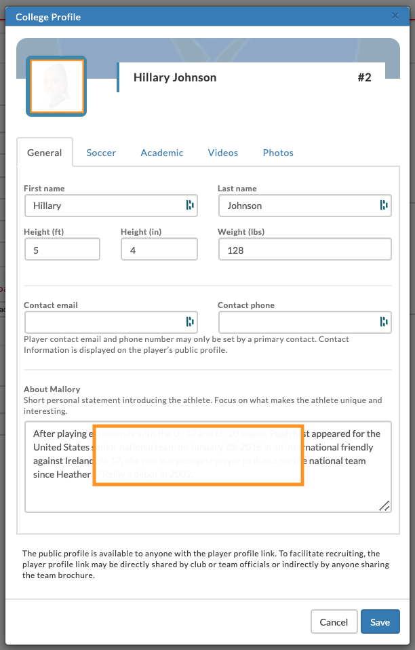The width and height of the screenshot is (415, 650).
Task: Open the Photos tab
Action: [278, 153]
